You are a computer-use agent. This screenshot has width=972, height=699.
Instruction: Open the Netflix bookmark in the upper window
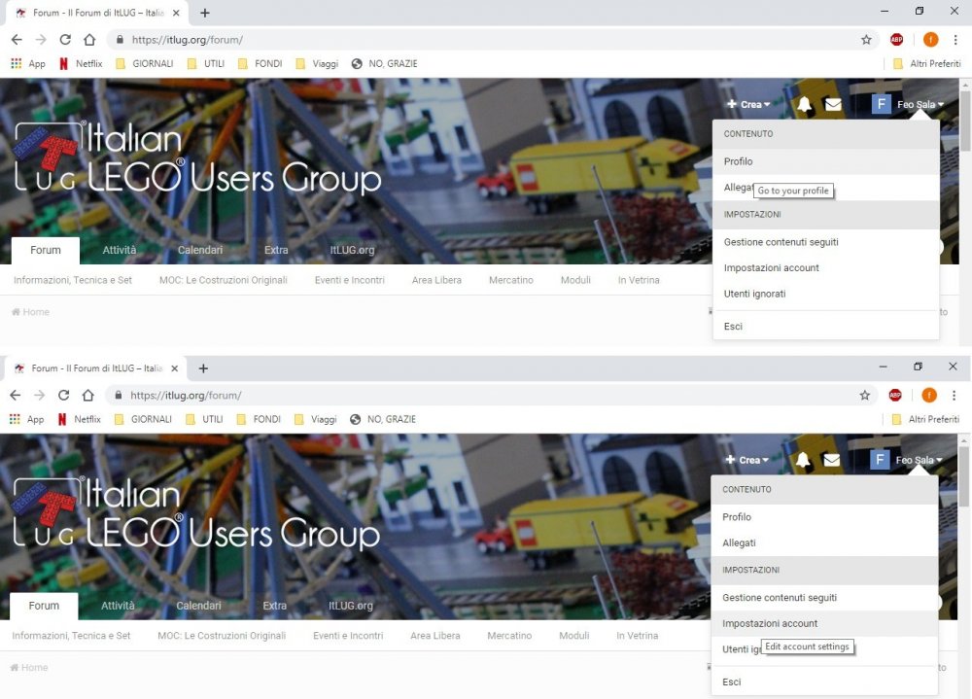pos(82,63)
